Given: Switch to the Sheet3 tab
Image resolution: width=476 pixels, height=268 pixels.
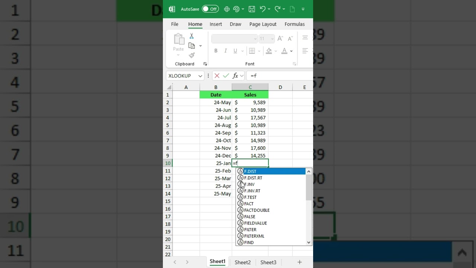Looking at the screenshot, I should [268, 262].
